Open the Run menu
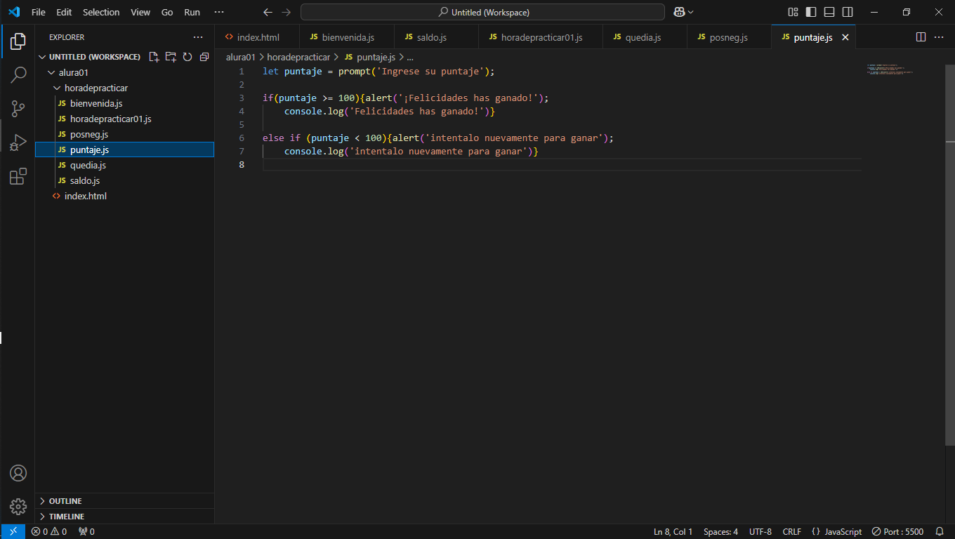 192,12
